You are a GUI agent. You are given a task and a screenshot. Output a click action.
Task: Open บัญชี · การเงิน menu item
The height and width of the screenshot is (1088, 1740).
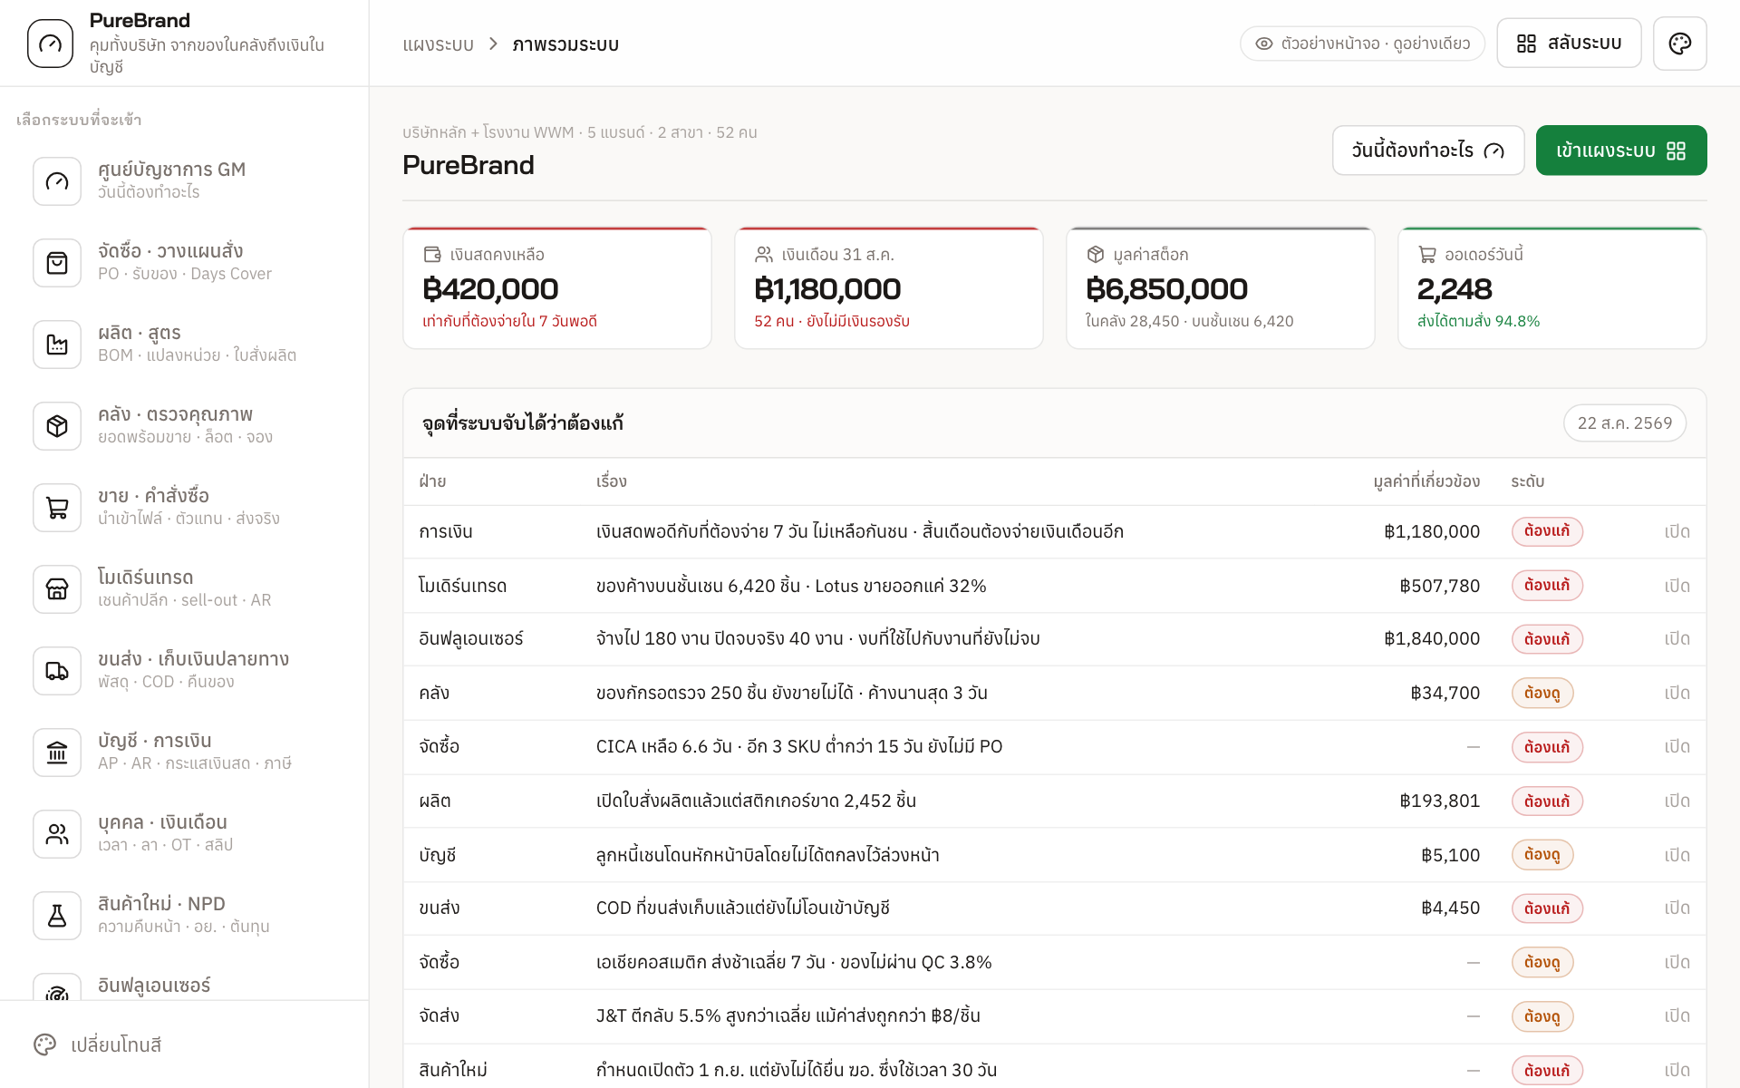coord(185,753)
